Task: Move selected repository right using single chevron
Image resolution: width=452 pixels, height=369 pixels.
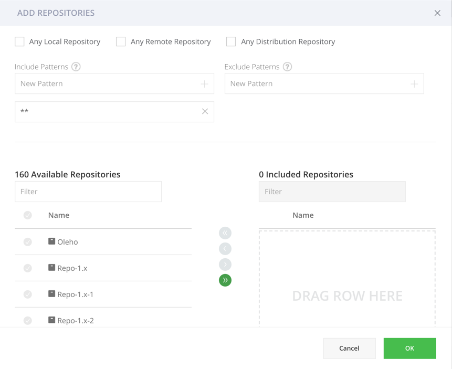Action: click(225, 265)
